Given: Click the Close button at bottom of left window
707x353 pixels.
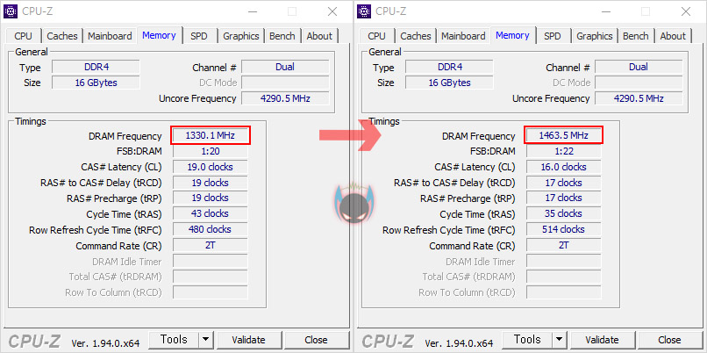Looking at the screenshot, I should pos(316,340).
